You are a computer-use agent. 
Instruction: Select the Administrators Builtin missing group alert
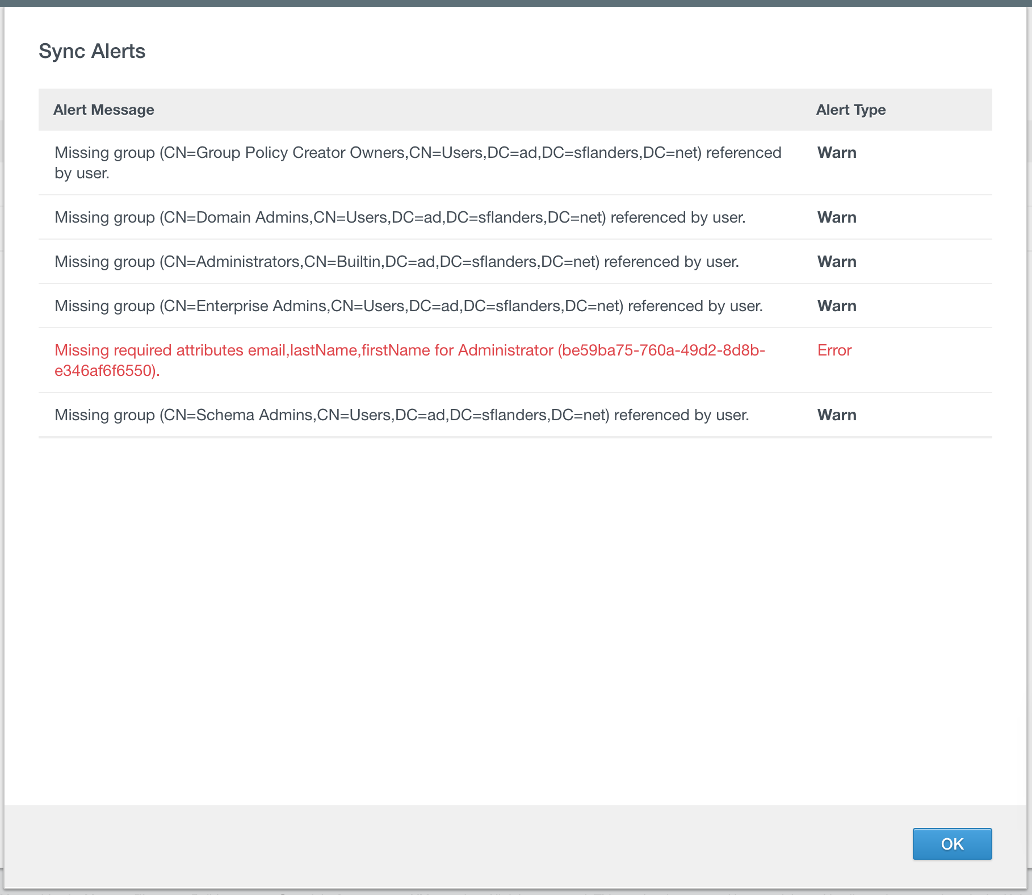pos(396,262)
